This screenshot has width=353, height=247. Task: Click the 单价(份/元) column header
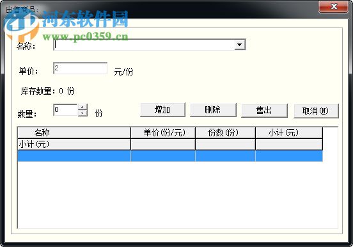point(163,132)
